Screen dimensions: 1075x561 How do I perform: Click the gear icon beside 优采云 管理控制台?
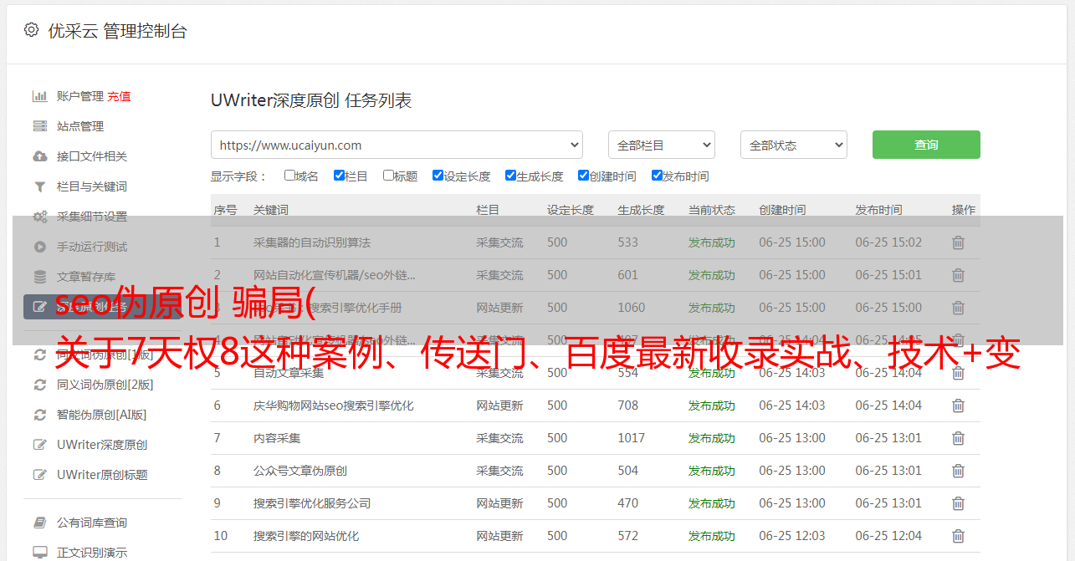[31, 30]
